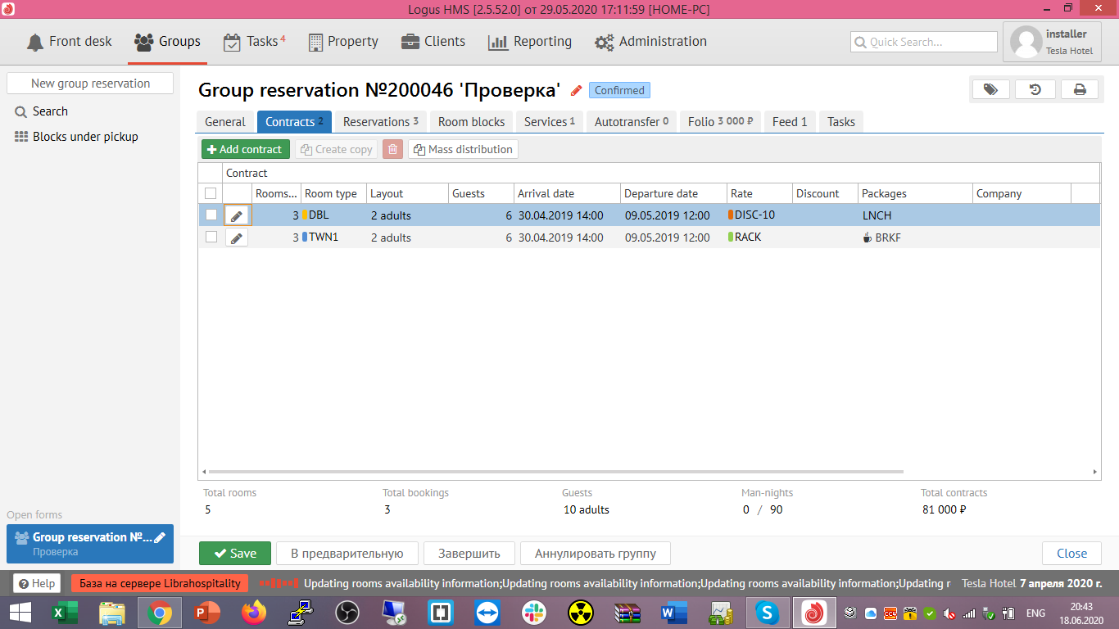Open Word from the taskbar
Viewport: 1119px width, 629px height.
click(674, 612)
